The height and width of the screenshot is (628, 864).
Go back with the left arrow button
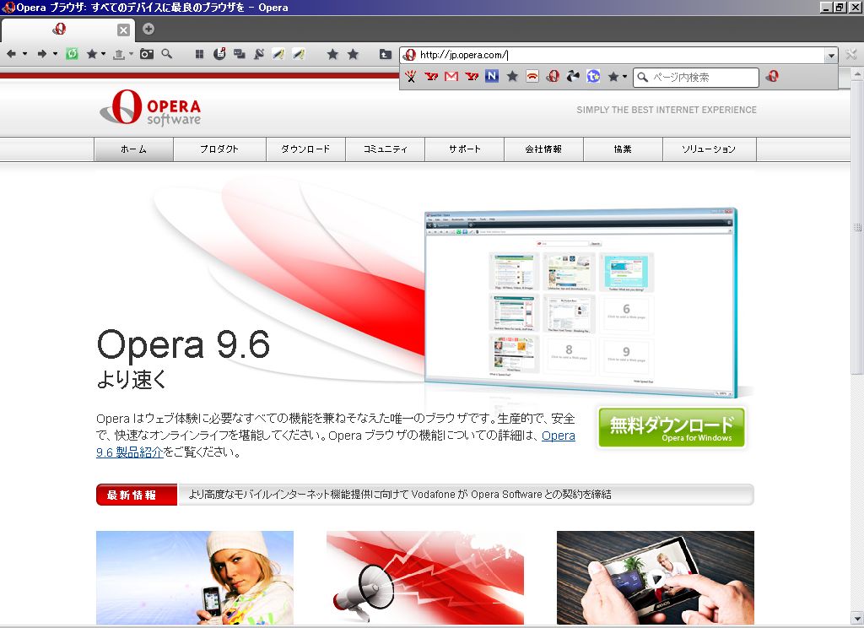(x=11, y=54)
